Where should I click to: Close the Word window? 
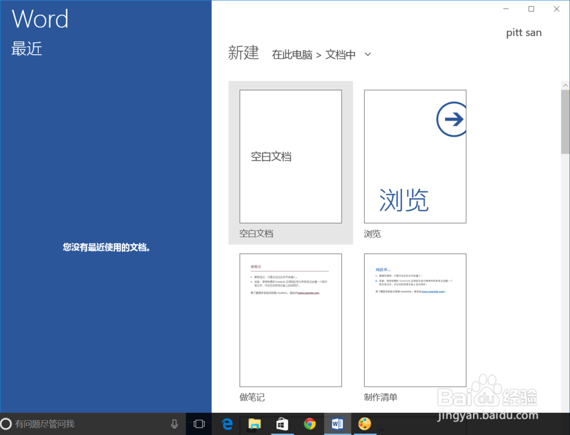[556, 9]
